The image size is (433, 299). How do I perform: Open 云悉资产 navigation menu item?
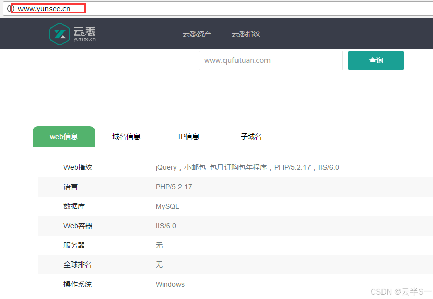coord(197,34)
